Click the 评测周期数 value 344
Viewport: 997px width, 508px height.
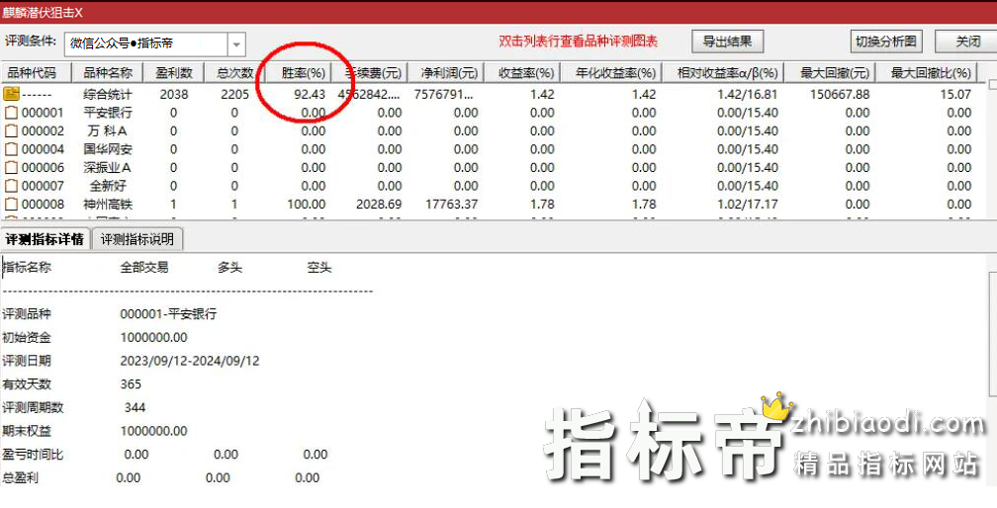135,407
